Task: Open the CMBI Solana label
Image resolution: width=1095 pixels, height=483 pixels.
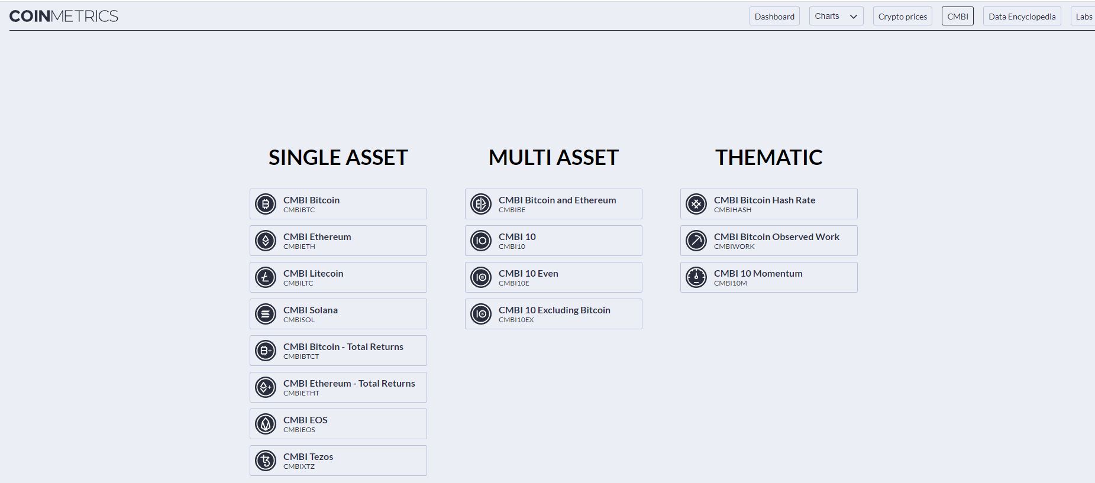Action: (311, 310)
